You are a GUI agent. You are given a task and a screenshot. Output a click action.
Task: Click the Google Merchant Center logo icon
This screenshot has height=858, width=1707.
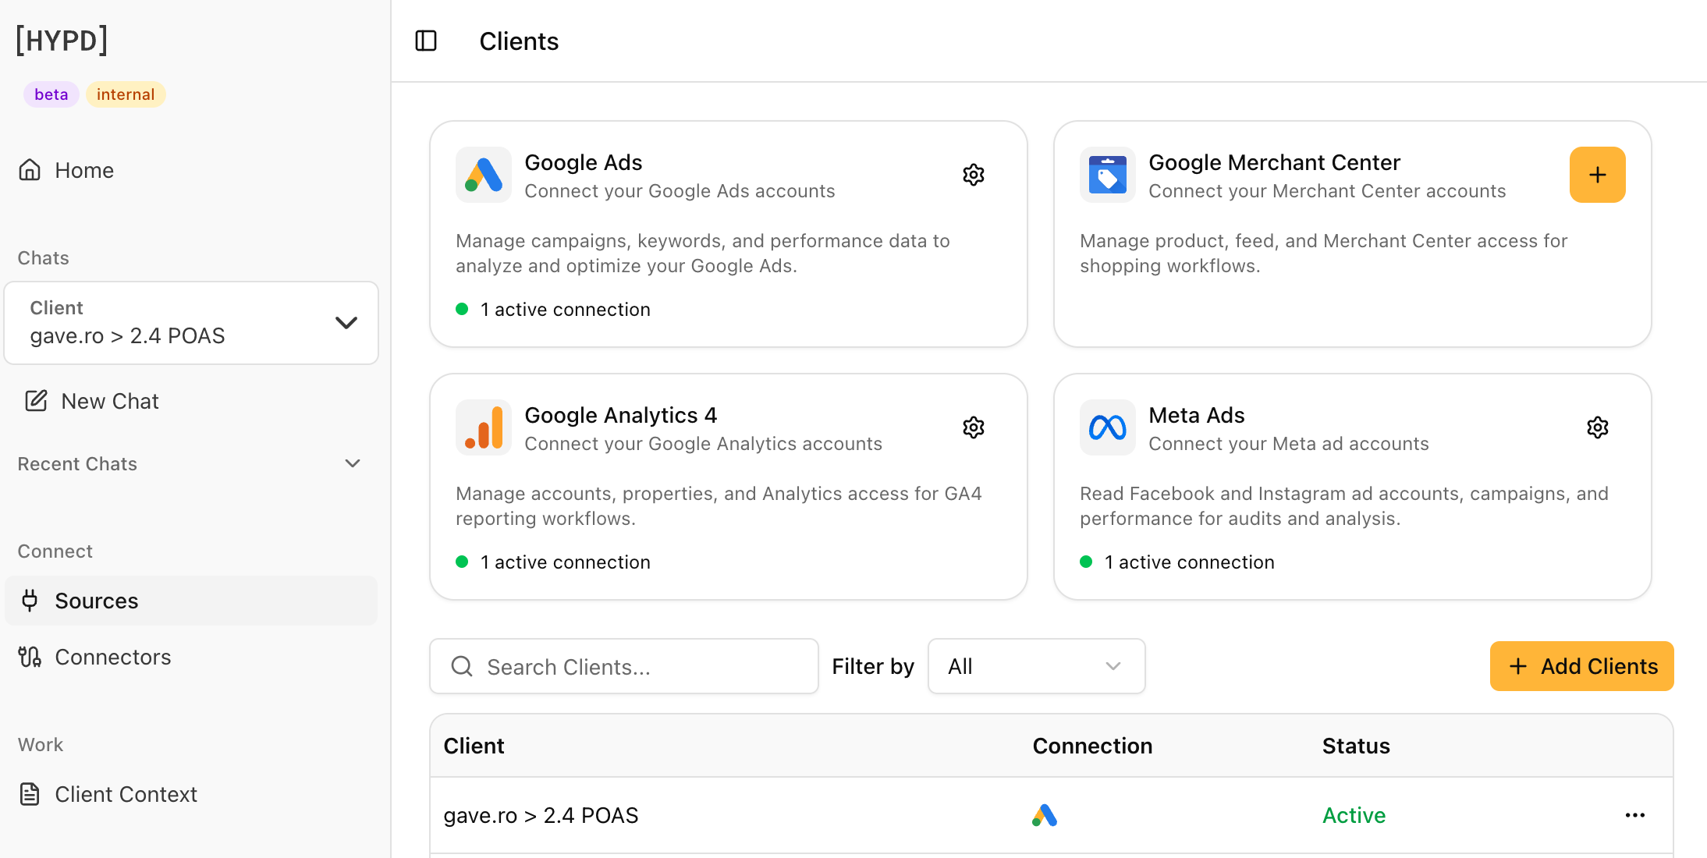[1108, 175]
